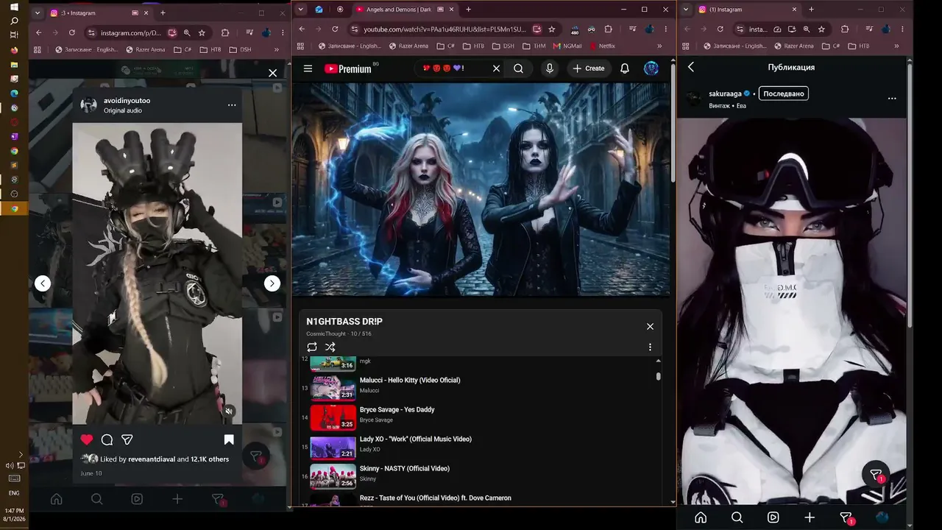Open YouTube Premium home logo
Viewport: 942px width, 530px height.
click(348, 68)
